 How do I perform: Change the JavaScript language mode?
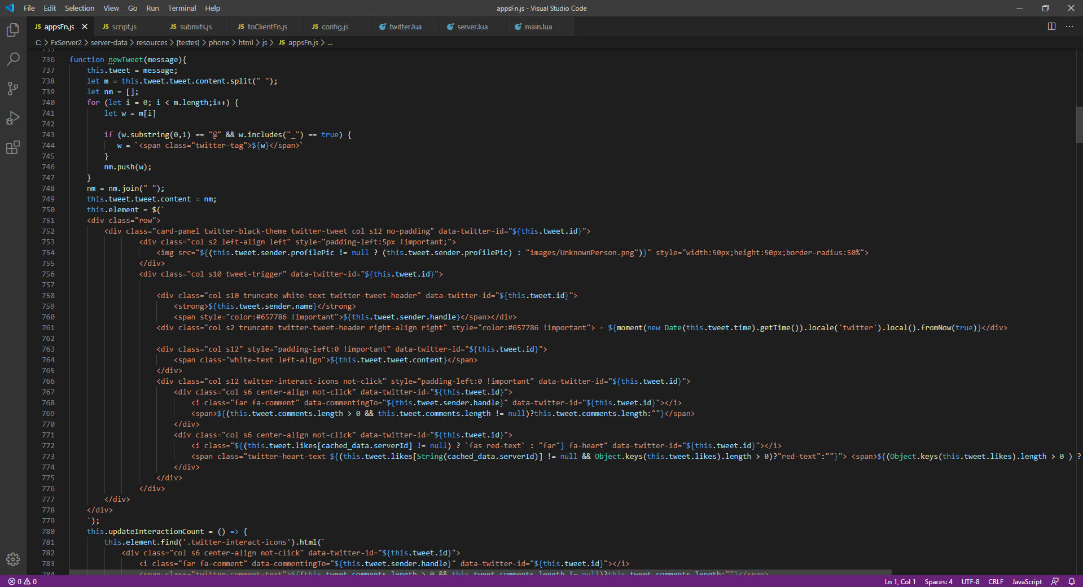coord(1026,581)
